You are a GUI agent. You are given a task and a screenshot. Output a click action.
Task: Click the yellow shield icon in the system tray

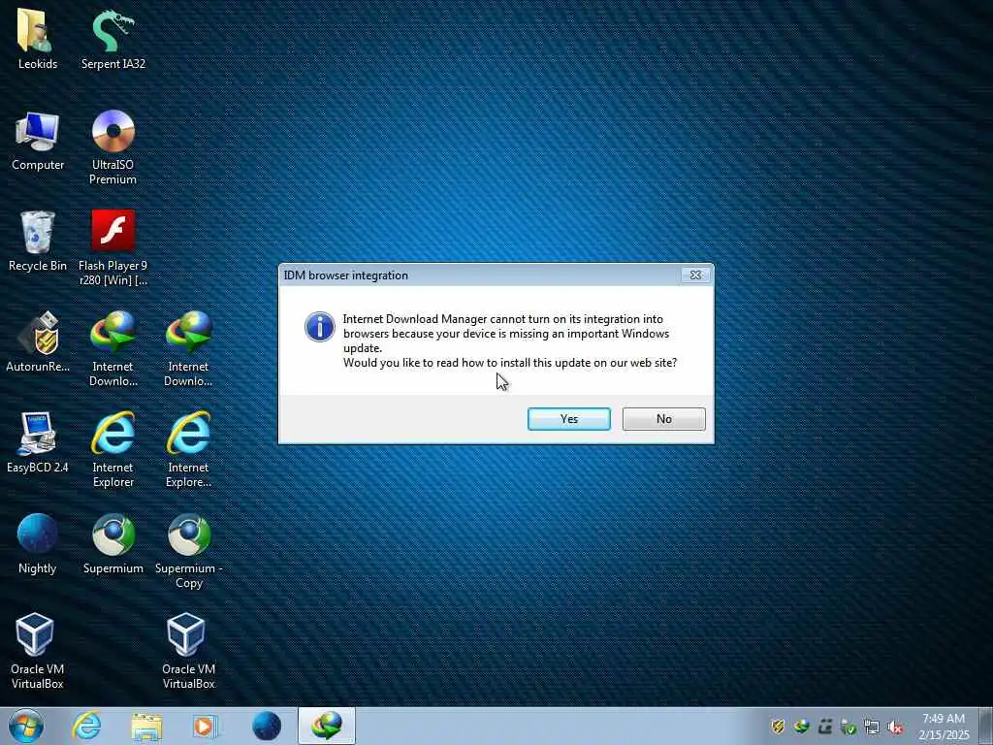[x=778, y=727]
